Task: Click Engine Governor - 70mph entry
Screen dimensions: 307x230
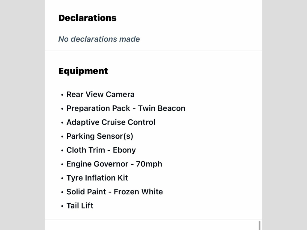Action: pyautogui.click(x=114, y=164)
